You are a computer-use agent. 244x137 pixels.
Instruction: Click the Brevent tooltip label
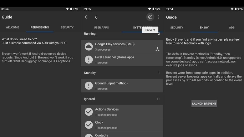[150, 30]
